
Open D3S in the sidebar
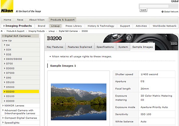(x=21, y=54)
